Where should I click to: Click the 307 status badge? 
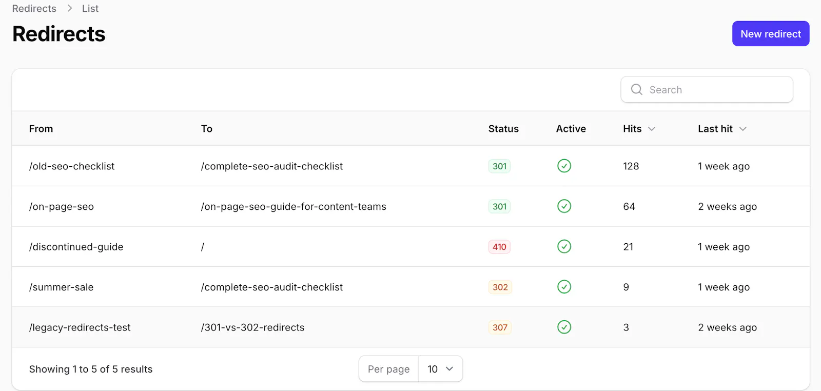pyautogui.click(x=500, y=327)
